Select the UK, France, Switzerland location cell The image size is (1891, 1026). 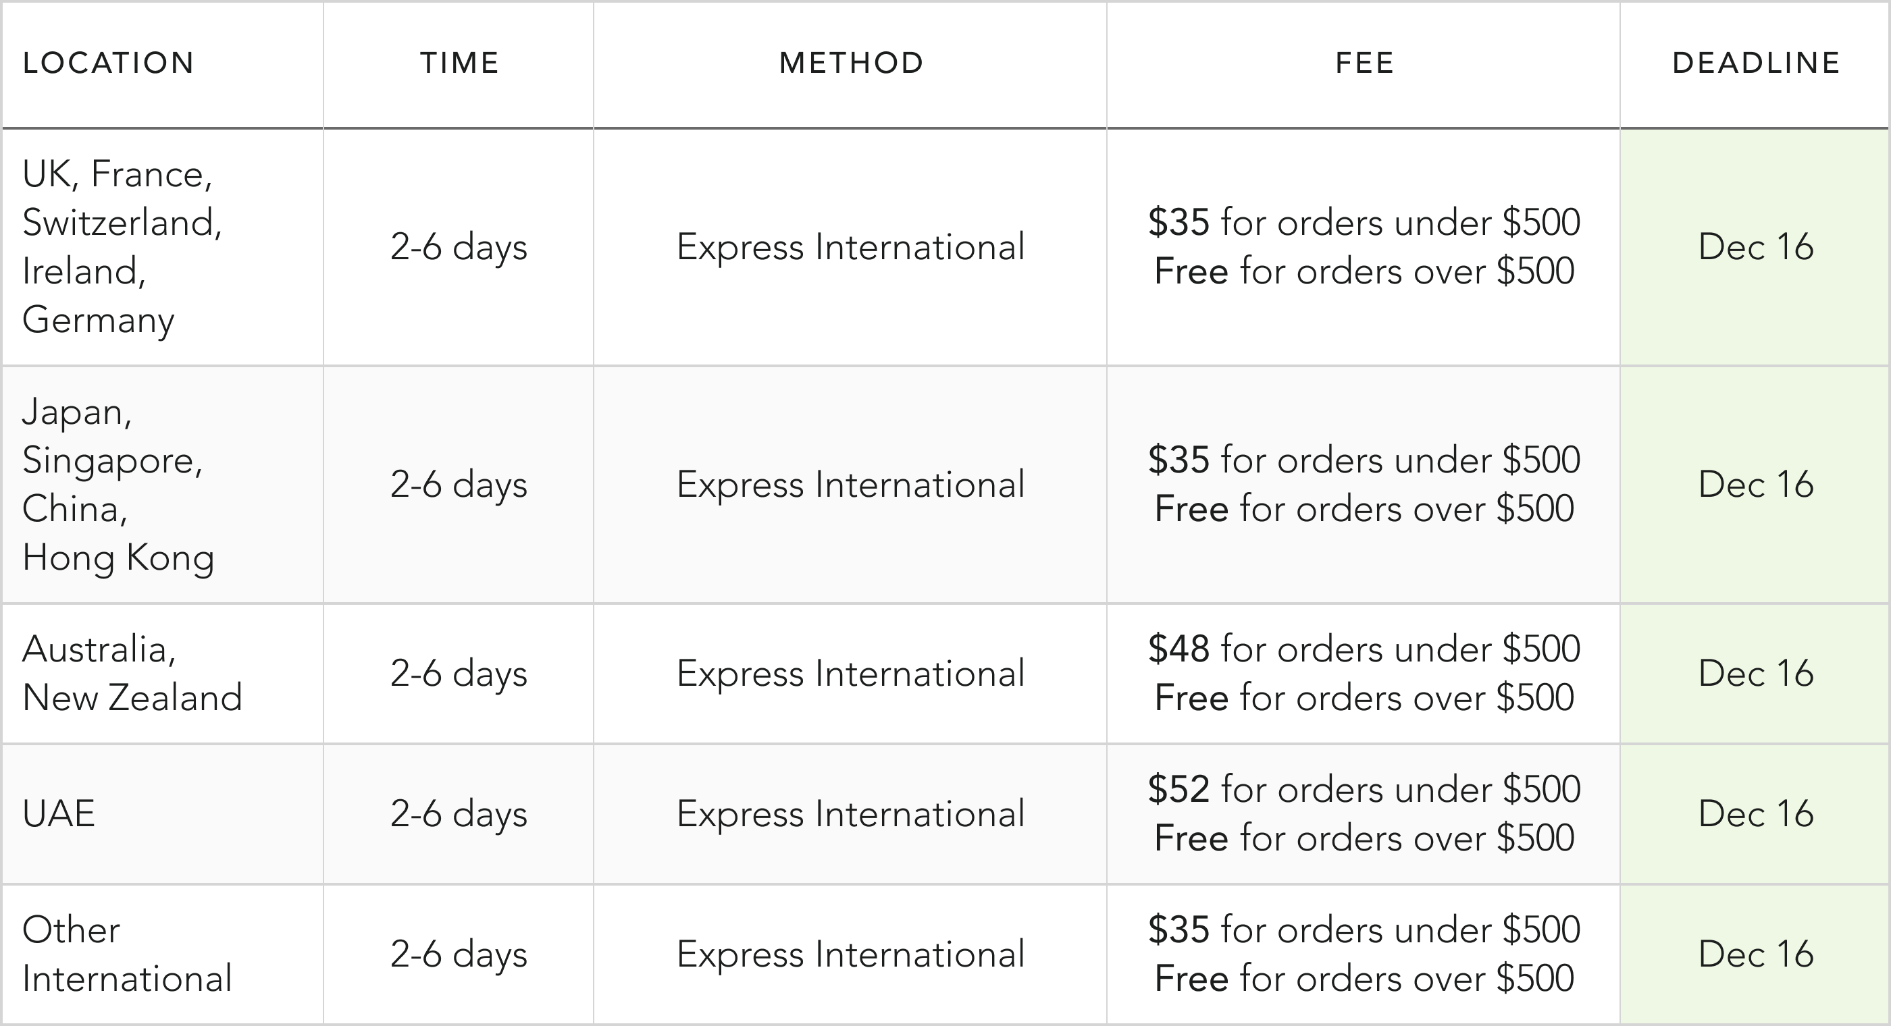click(122, 246)
